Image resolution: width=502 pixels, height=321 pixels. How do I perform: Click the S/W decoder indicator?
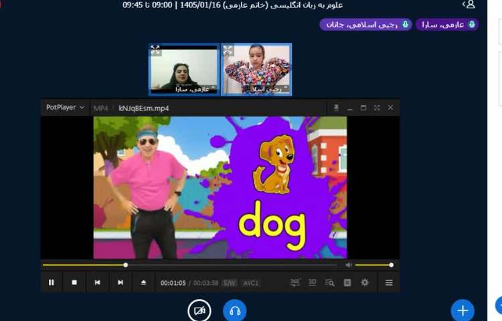click(230, 283)
